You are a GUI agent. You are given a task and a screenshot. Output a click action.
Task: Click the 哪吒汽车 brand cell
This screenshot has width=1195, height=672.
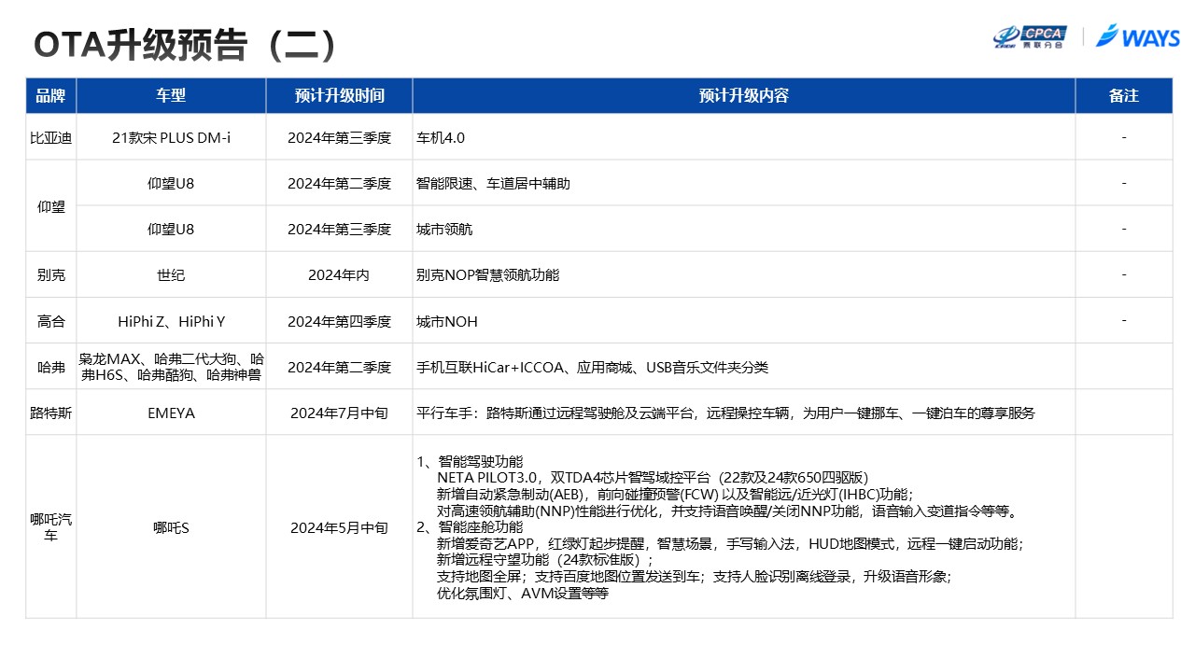(x=50, y=526)
